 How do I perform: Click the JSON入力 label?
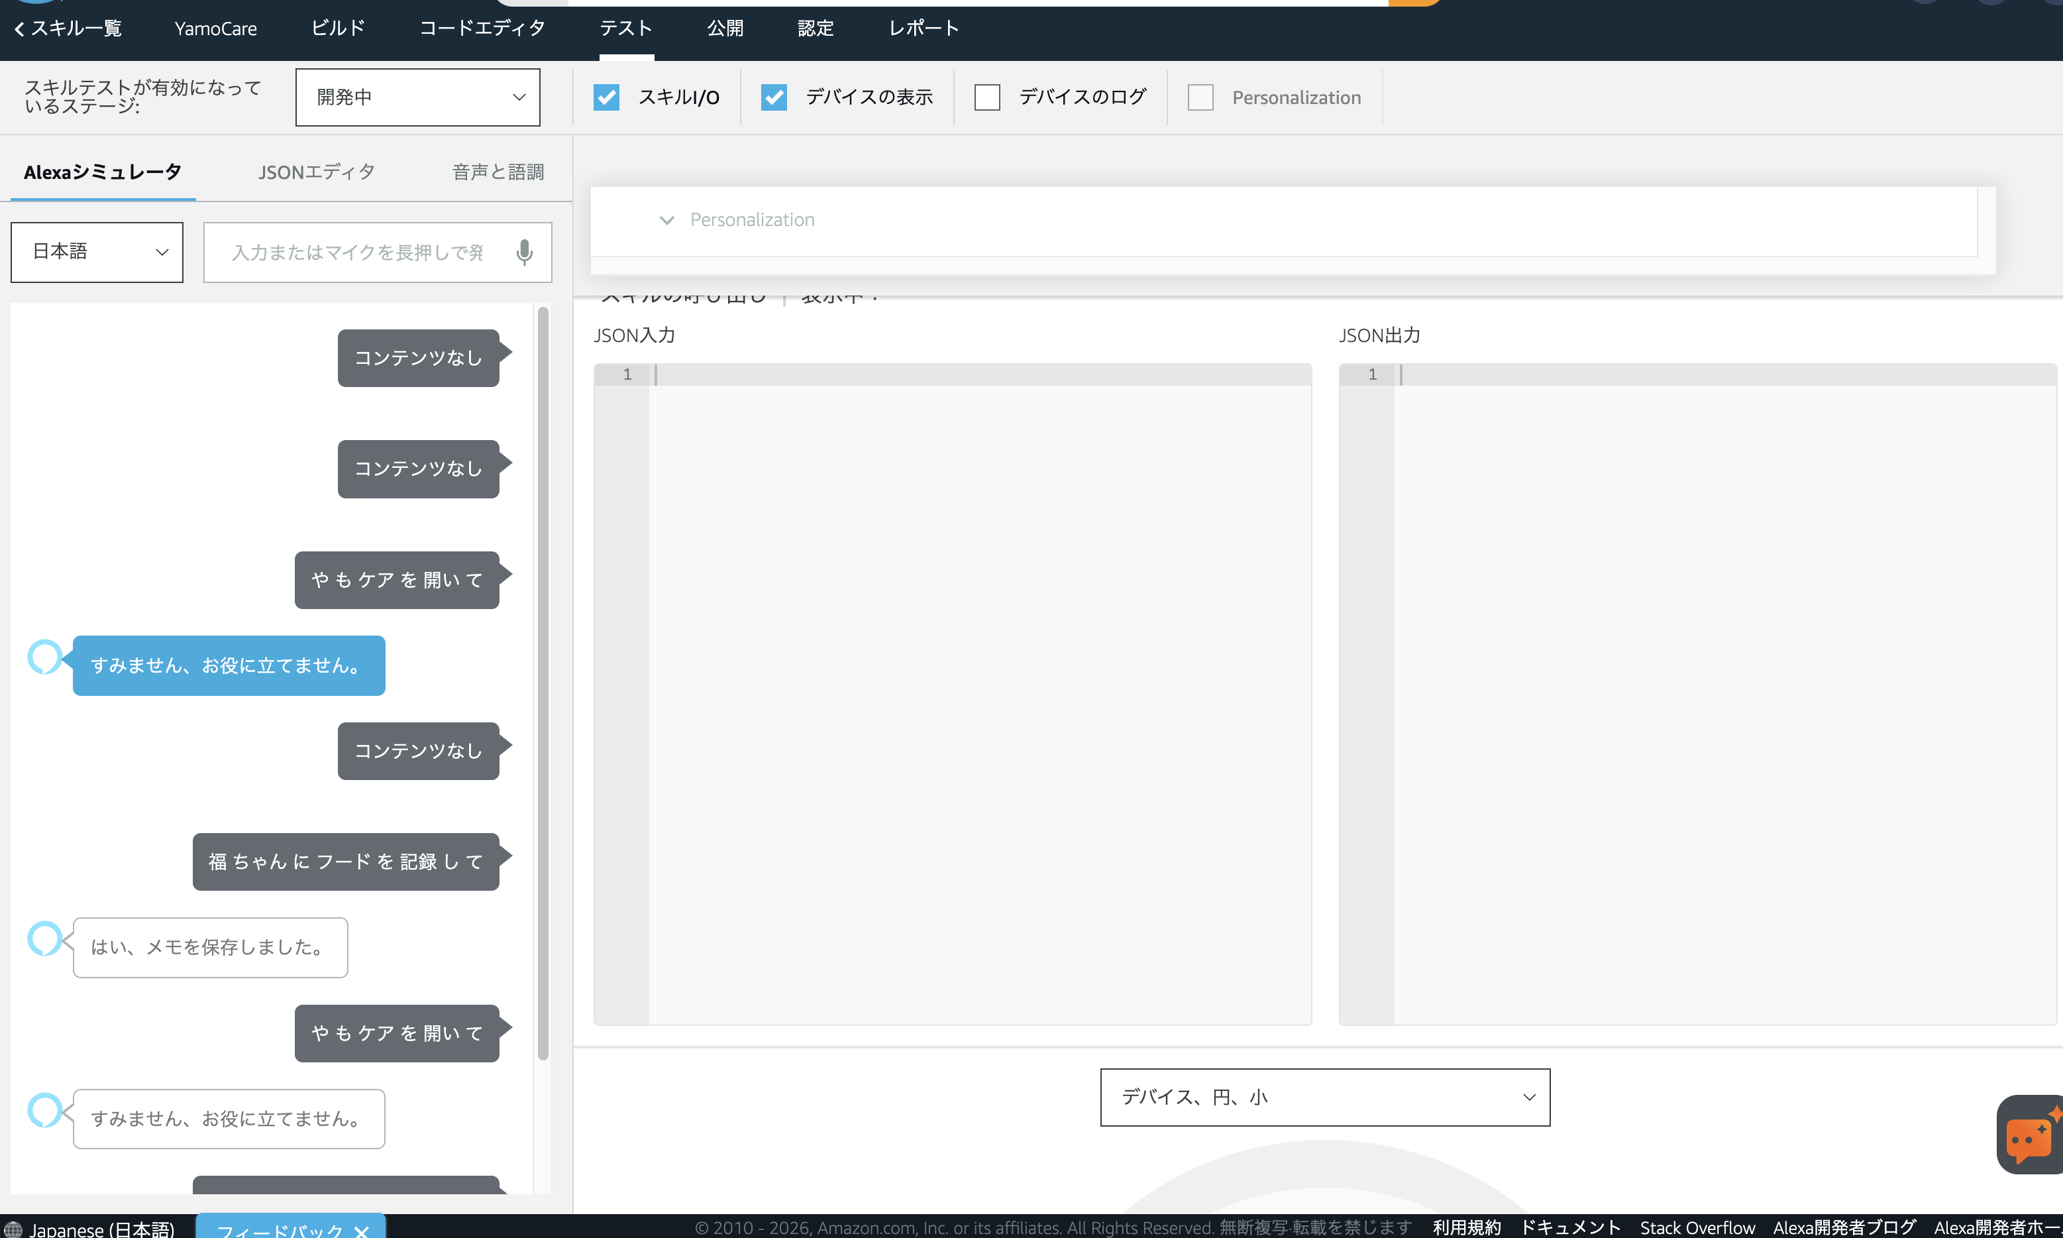(634, 335)
